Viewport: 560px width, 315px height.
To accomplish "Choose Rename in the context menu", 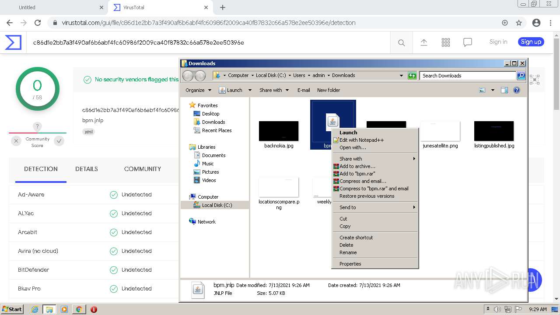I will tap(375, 252).
